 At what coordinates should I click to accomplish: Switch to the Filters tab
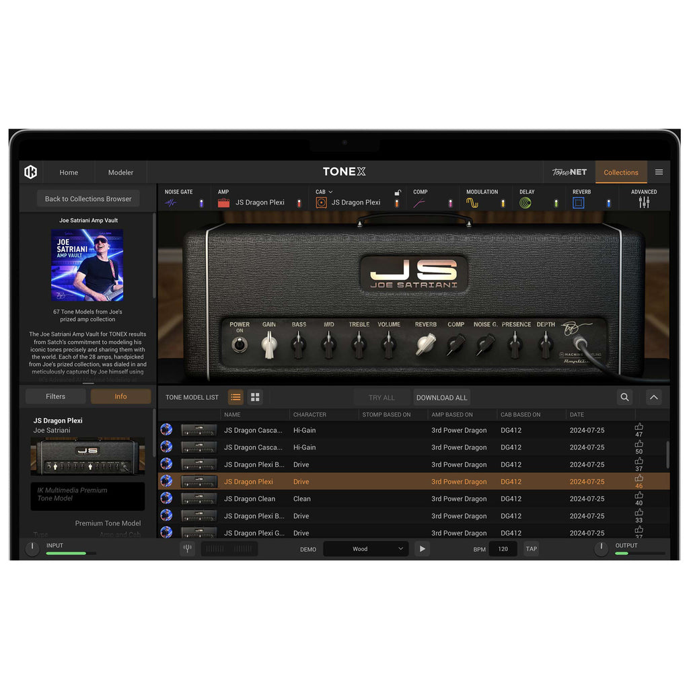point(55,396)
